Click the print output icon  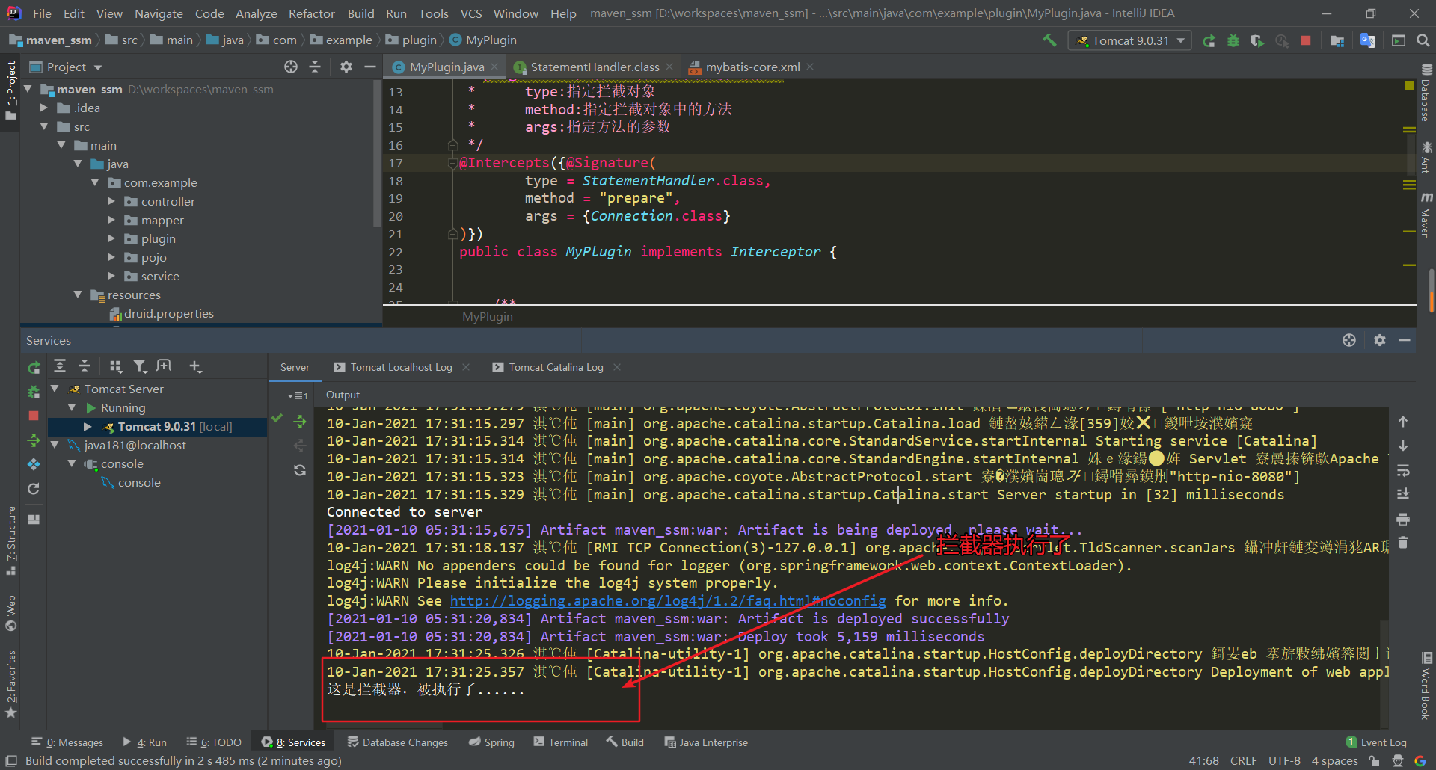(1403, 519)
